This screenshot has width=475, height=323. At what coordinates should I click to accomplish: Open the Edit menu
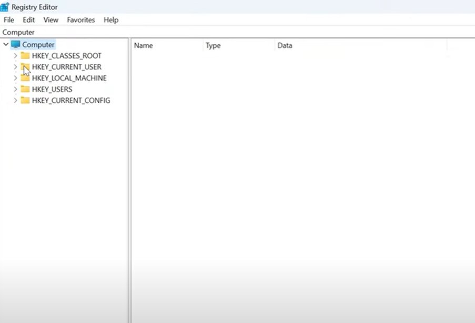click(x=28, y=19)
